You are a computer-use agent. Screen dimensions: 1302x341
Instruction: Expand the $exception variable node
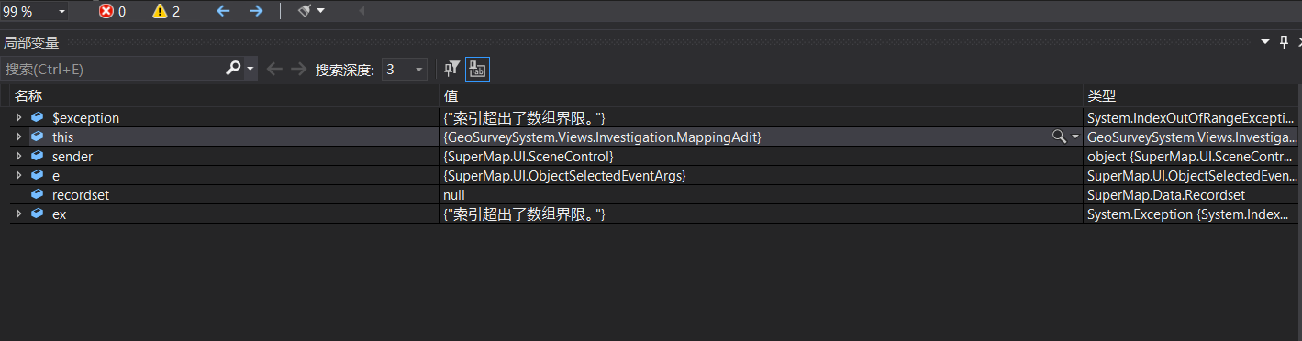18,118
